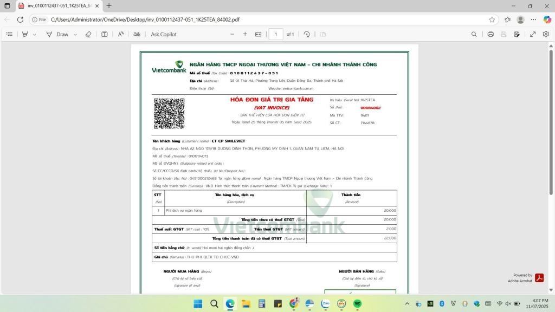
Task: Click 'Phí dịch vụ ngân hàng' row
Action: [x=274, y=211]
